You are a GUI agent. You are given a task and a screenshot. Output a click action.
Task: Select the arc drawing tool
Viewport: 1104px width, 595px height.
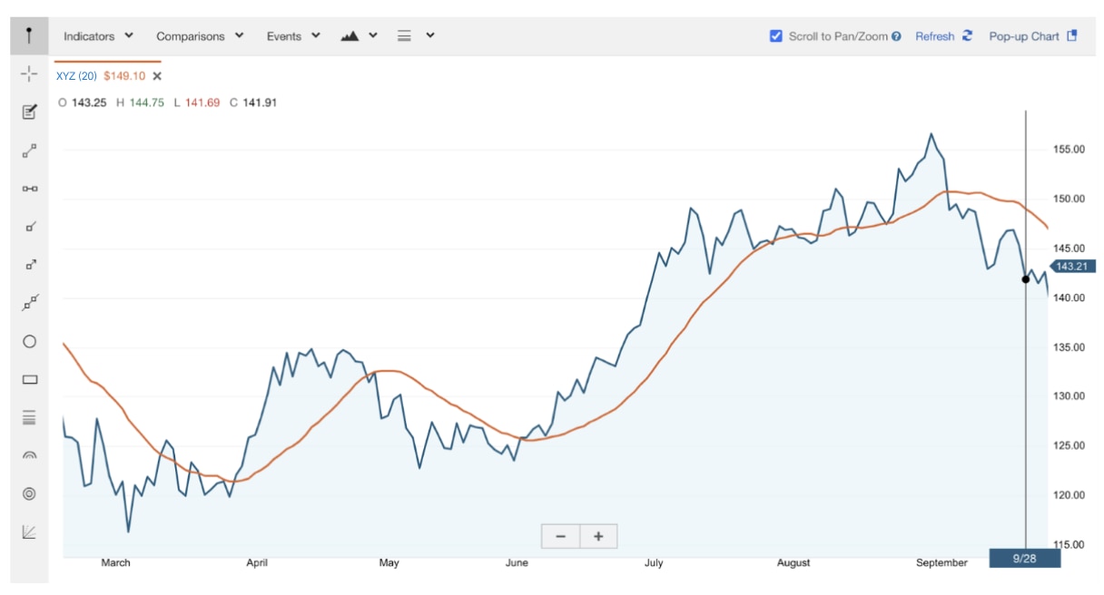(29, 456)
